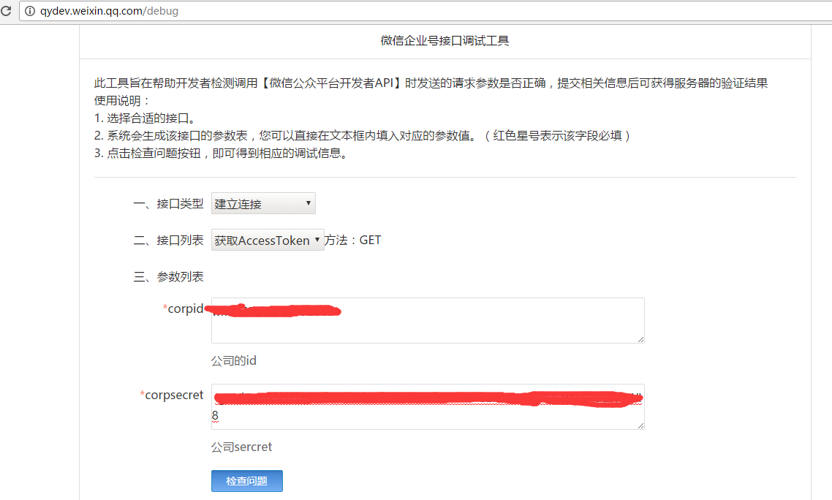Click inside the corpsecret text area
This screenshot has width=832, height=500.
pos(428,406)
